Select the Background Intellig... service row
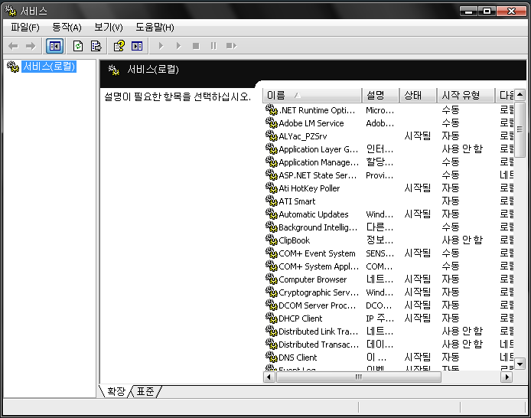Screen dimensions: 531x418 point(389,227)
